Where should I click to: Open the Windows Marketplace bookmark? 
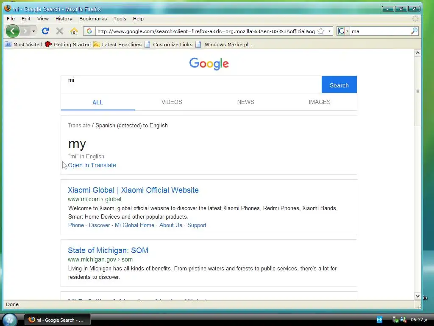click(224, 44)
